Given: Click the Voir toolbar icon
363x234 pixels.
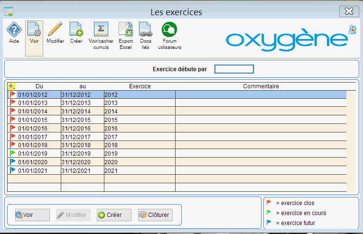Looking at the screenshot, I should click(x=34, y=38).
